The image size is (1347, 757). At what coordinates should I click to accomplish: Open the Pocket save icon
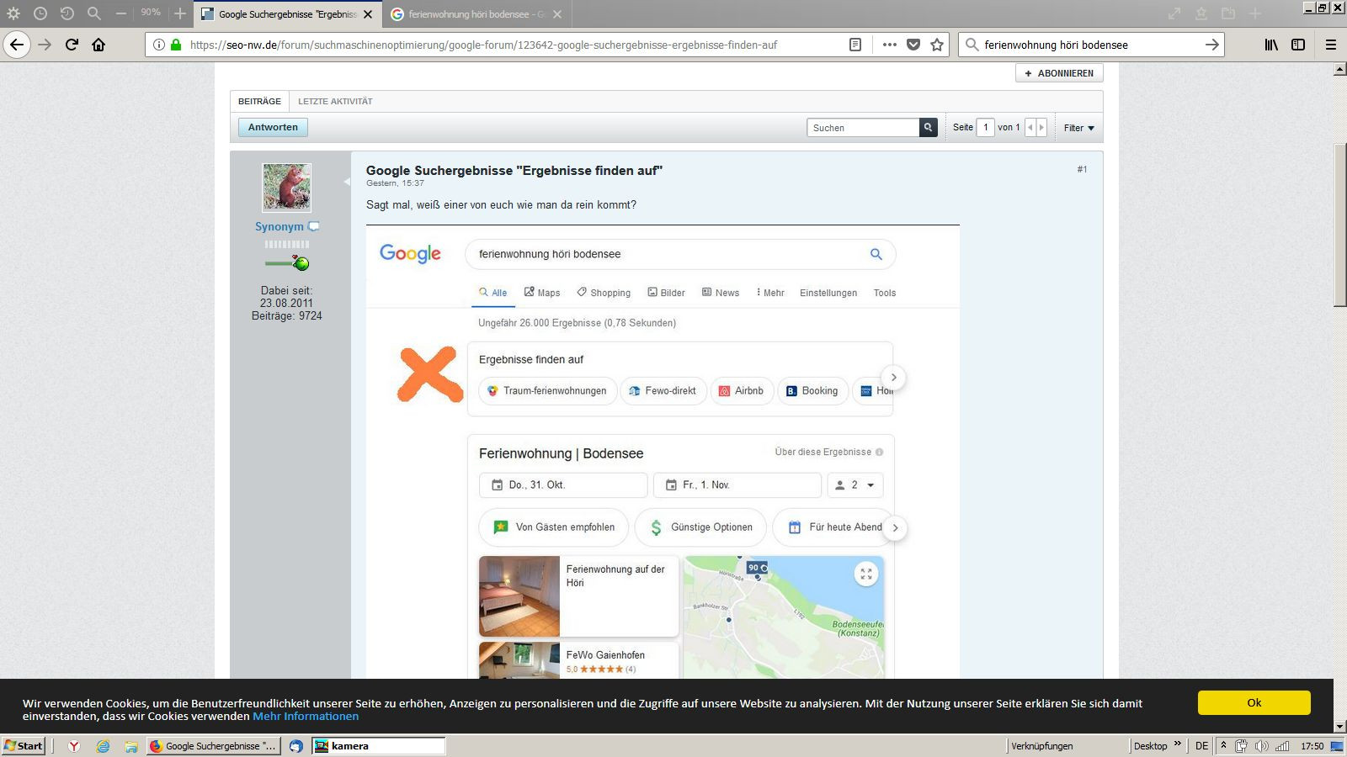pos(913,45)
